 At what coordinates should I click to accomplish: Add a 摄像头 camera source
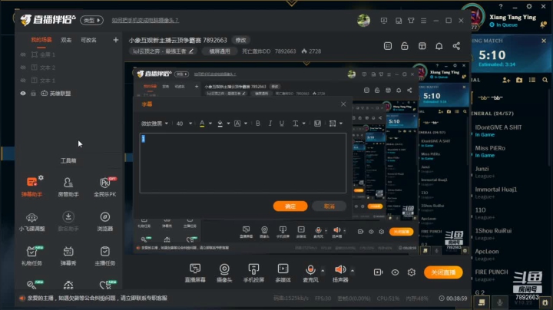click(224, 272)
